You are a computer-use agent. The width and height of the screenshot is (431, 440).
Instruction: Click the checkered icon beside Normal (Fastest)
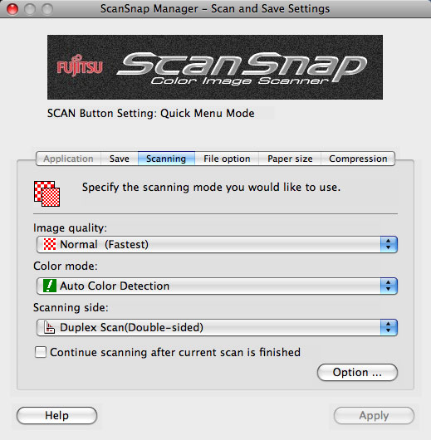pos(50,244)
